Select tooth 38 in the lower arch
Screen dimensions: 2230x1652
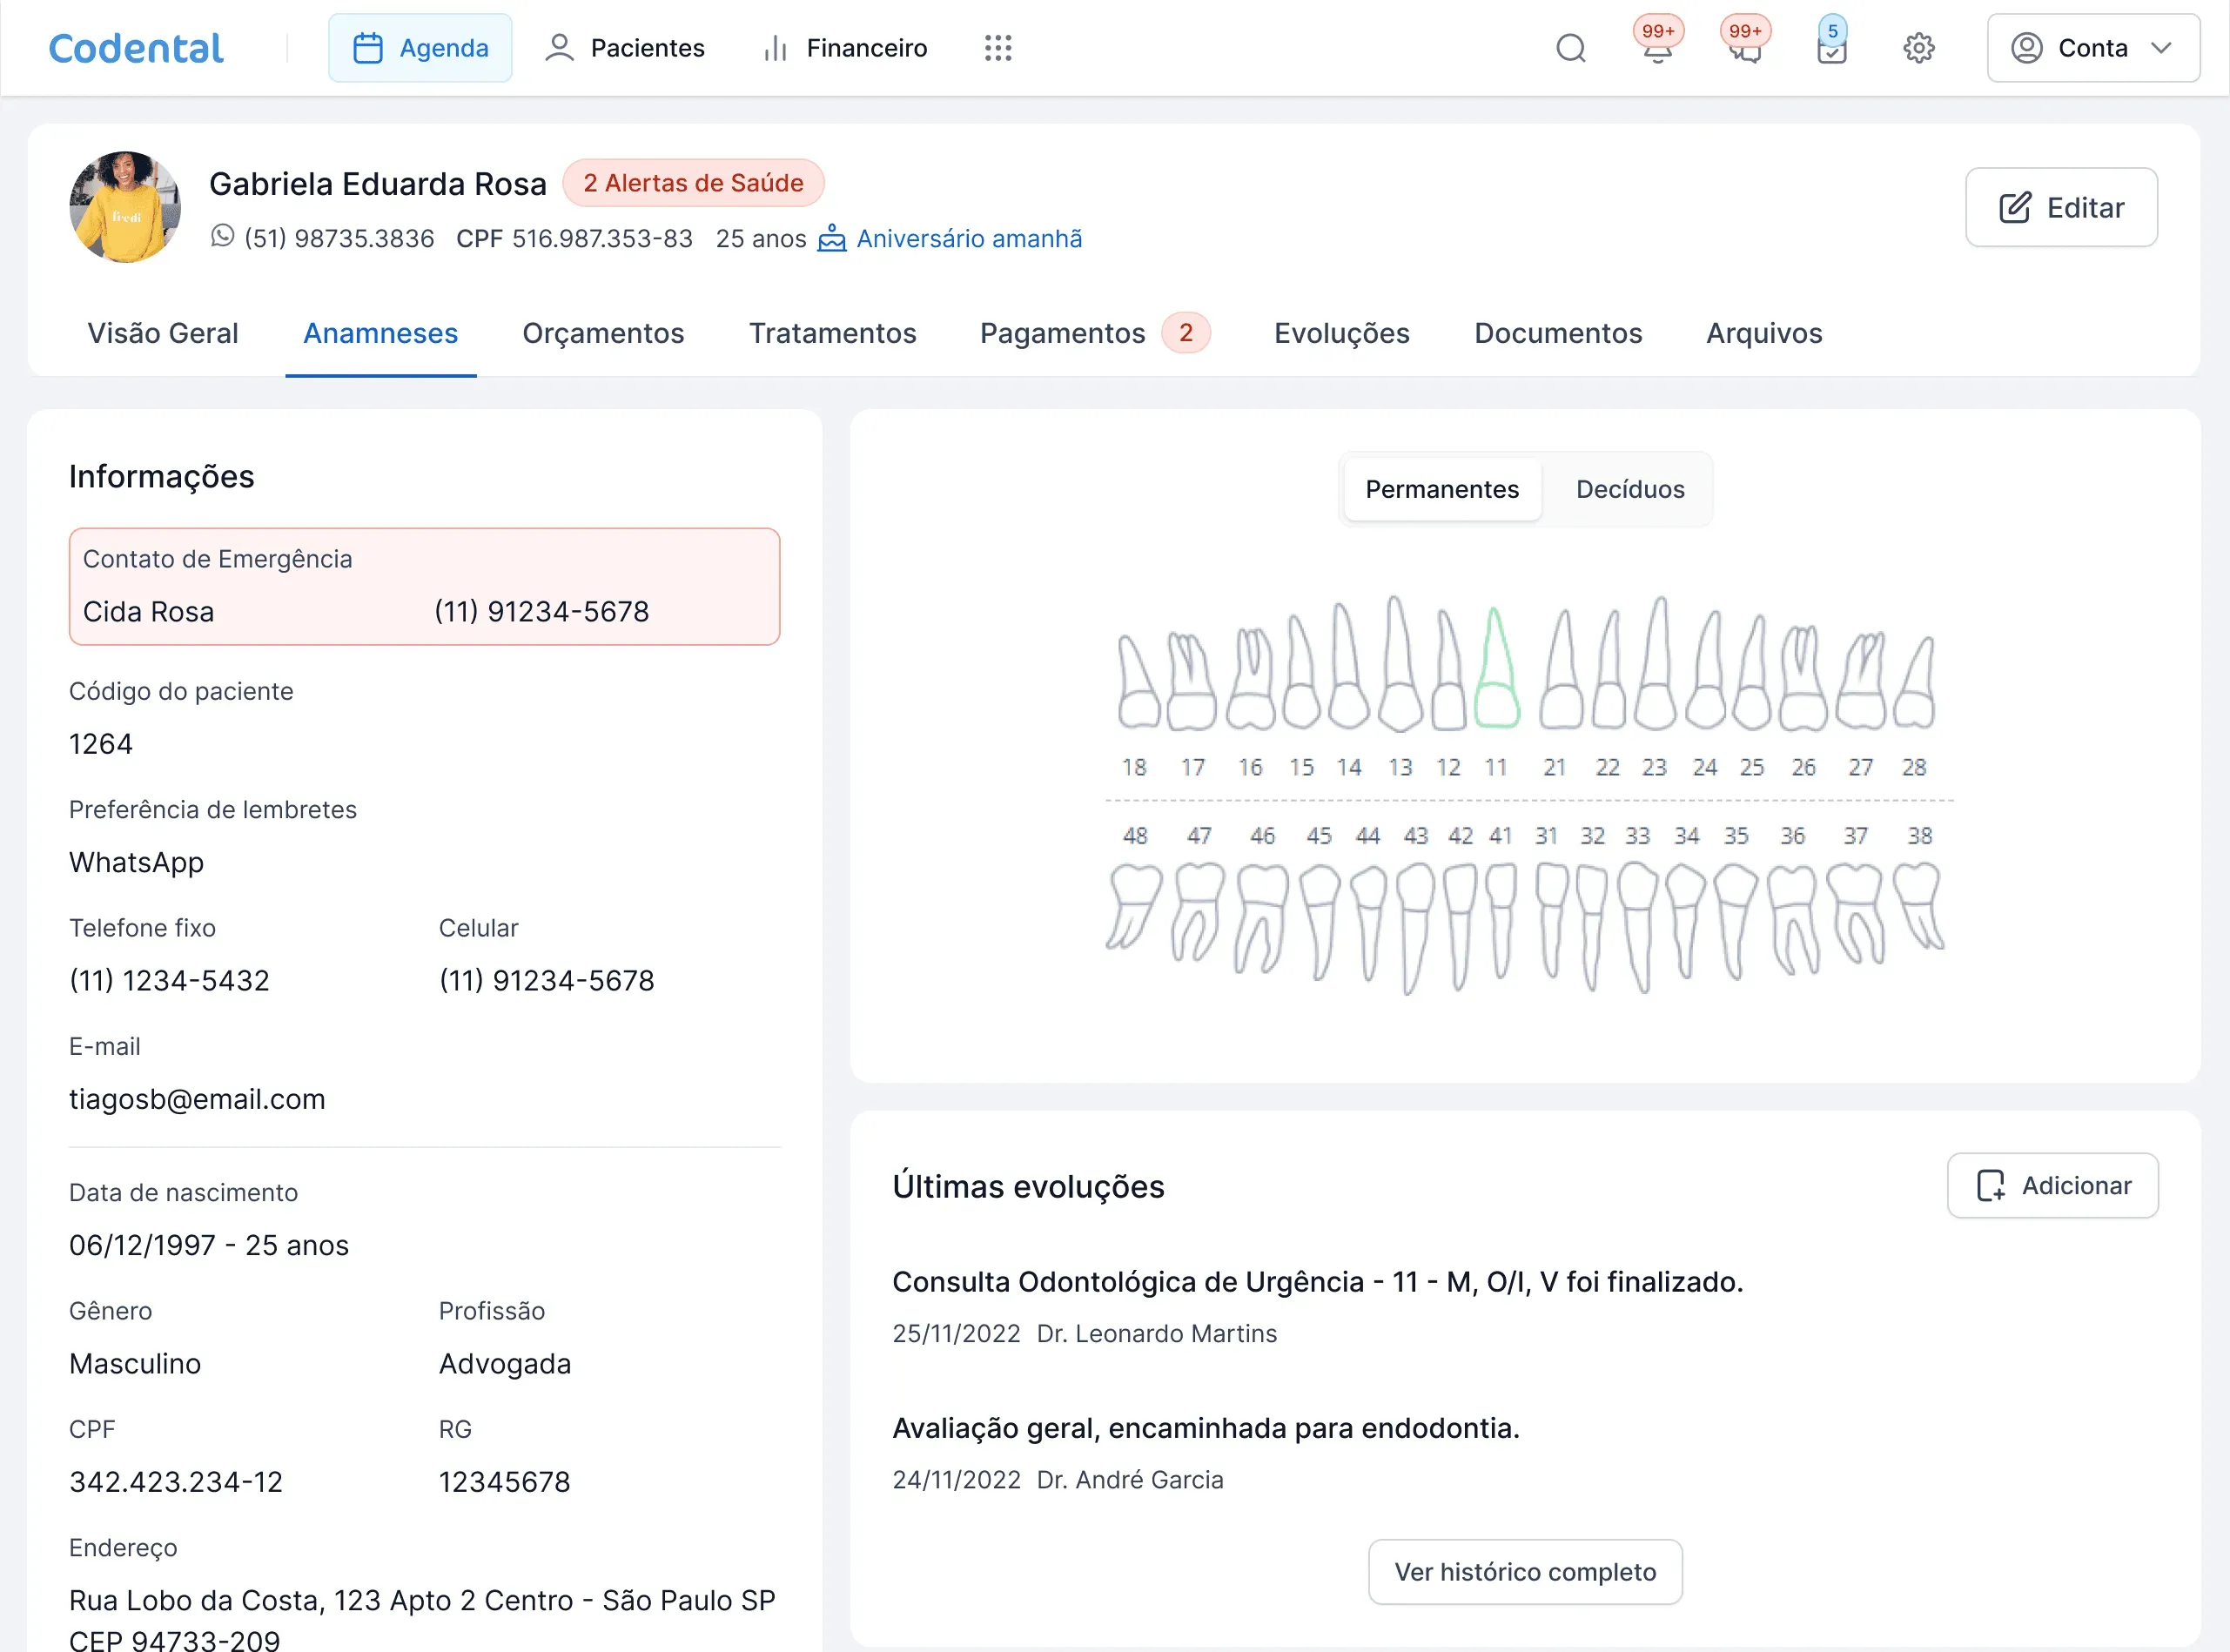1918,906
